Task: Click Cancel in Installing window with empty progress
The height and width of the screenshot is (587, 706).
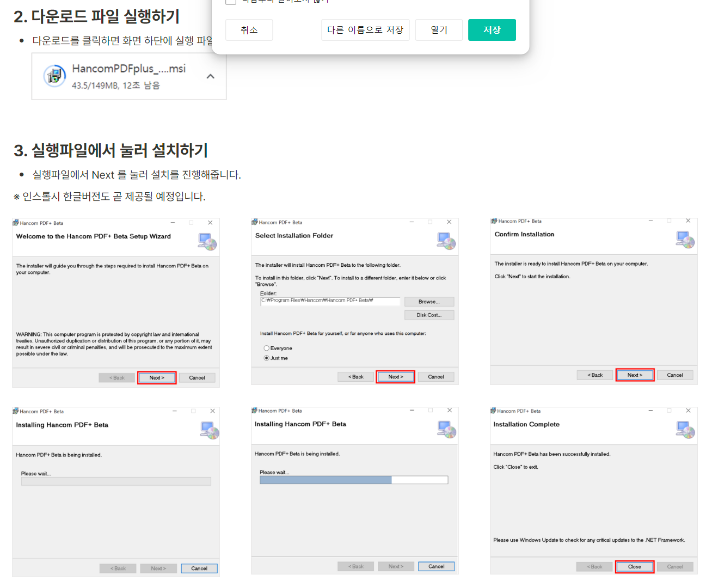Action: point(199,568)
